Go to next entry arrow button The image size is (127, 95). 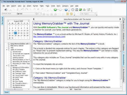pyautogui.click(x=120, y=19)
